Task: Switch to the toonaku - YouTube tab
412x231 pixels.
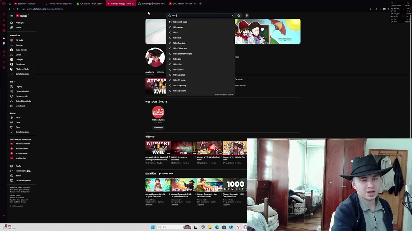Action: coord(27,4)
